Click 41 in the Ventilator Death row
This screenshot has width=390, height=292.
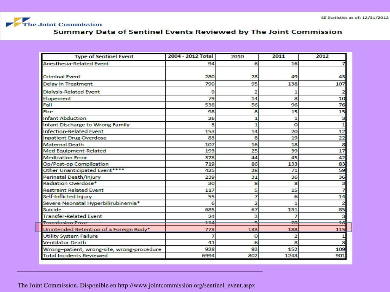point(211,242)
